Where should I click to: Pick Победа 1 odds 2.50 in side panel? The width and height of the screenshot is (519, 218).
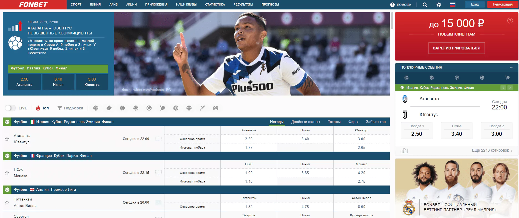coord(417,131)
